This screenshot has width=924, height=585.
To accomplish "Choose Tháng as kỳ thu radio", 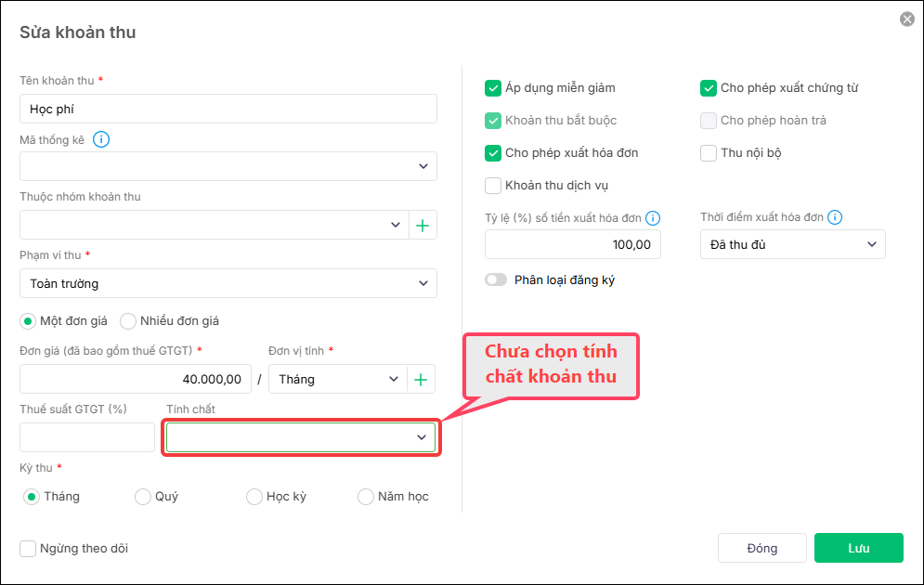I will [x=32, y=497].
